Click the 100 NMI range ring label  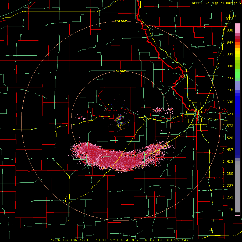tap(121, 21)
